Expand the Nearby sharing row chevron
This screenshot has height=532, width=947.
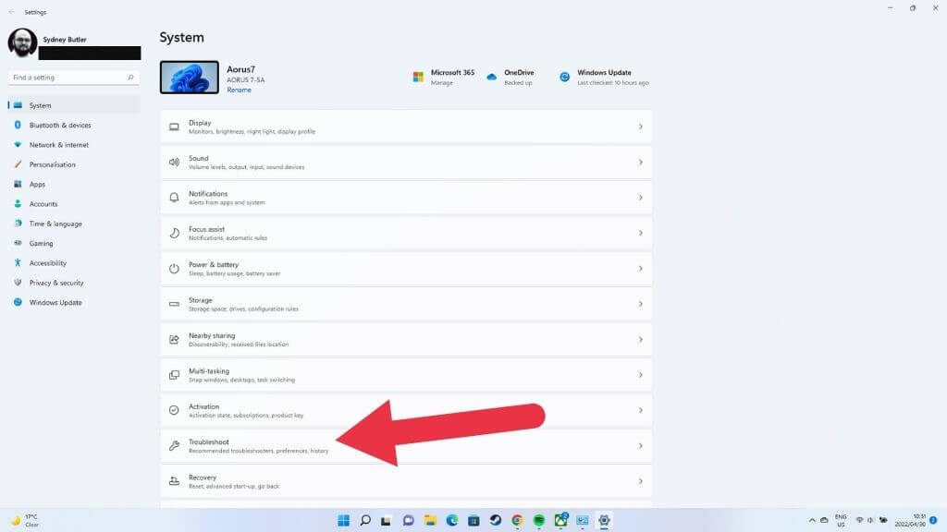[640, 340]
